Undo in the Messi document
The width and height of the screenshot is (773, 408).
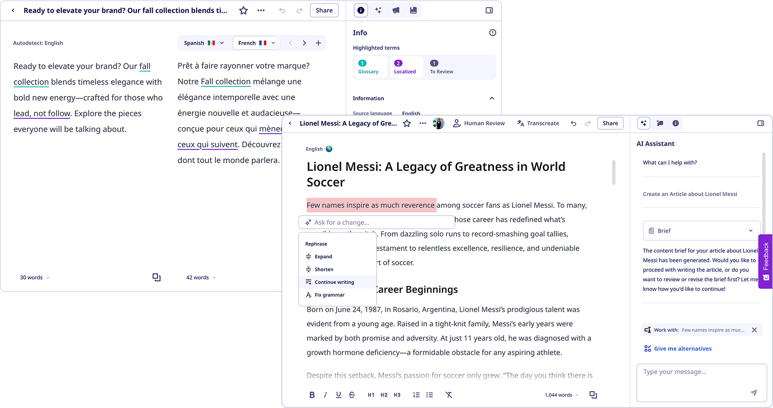(573, 124)
